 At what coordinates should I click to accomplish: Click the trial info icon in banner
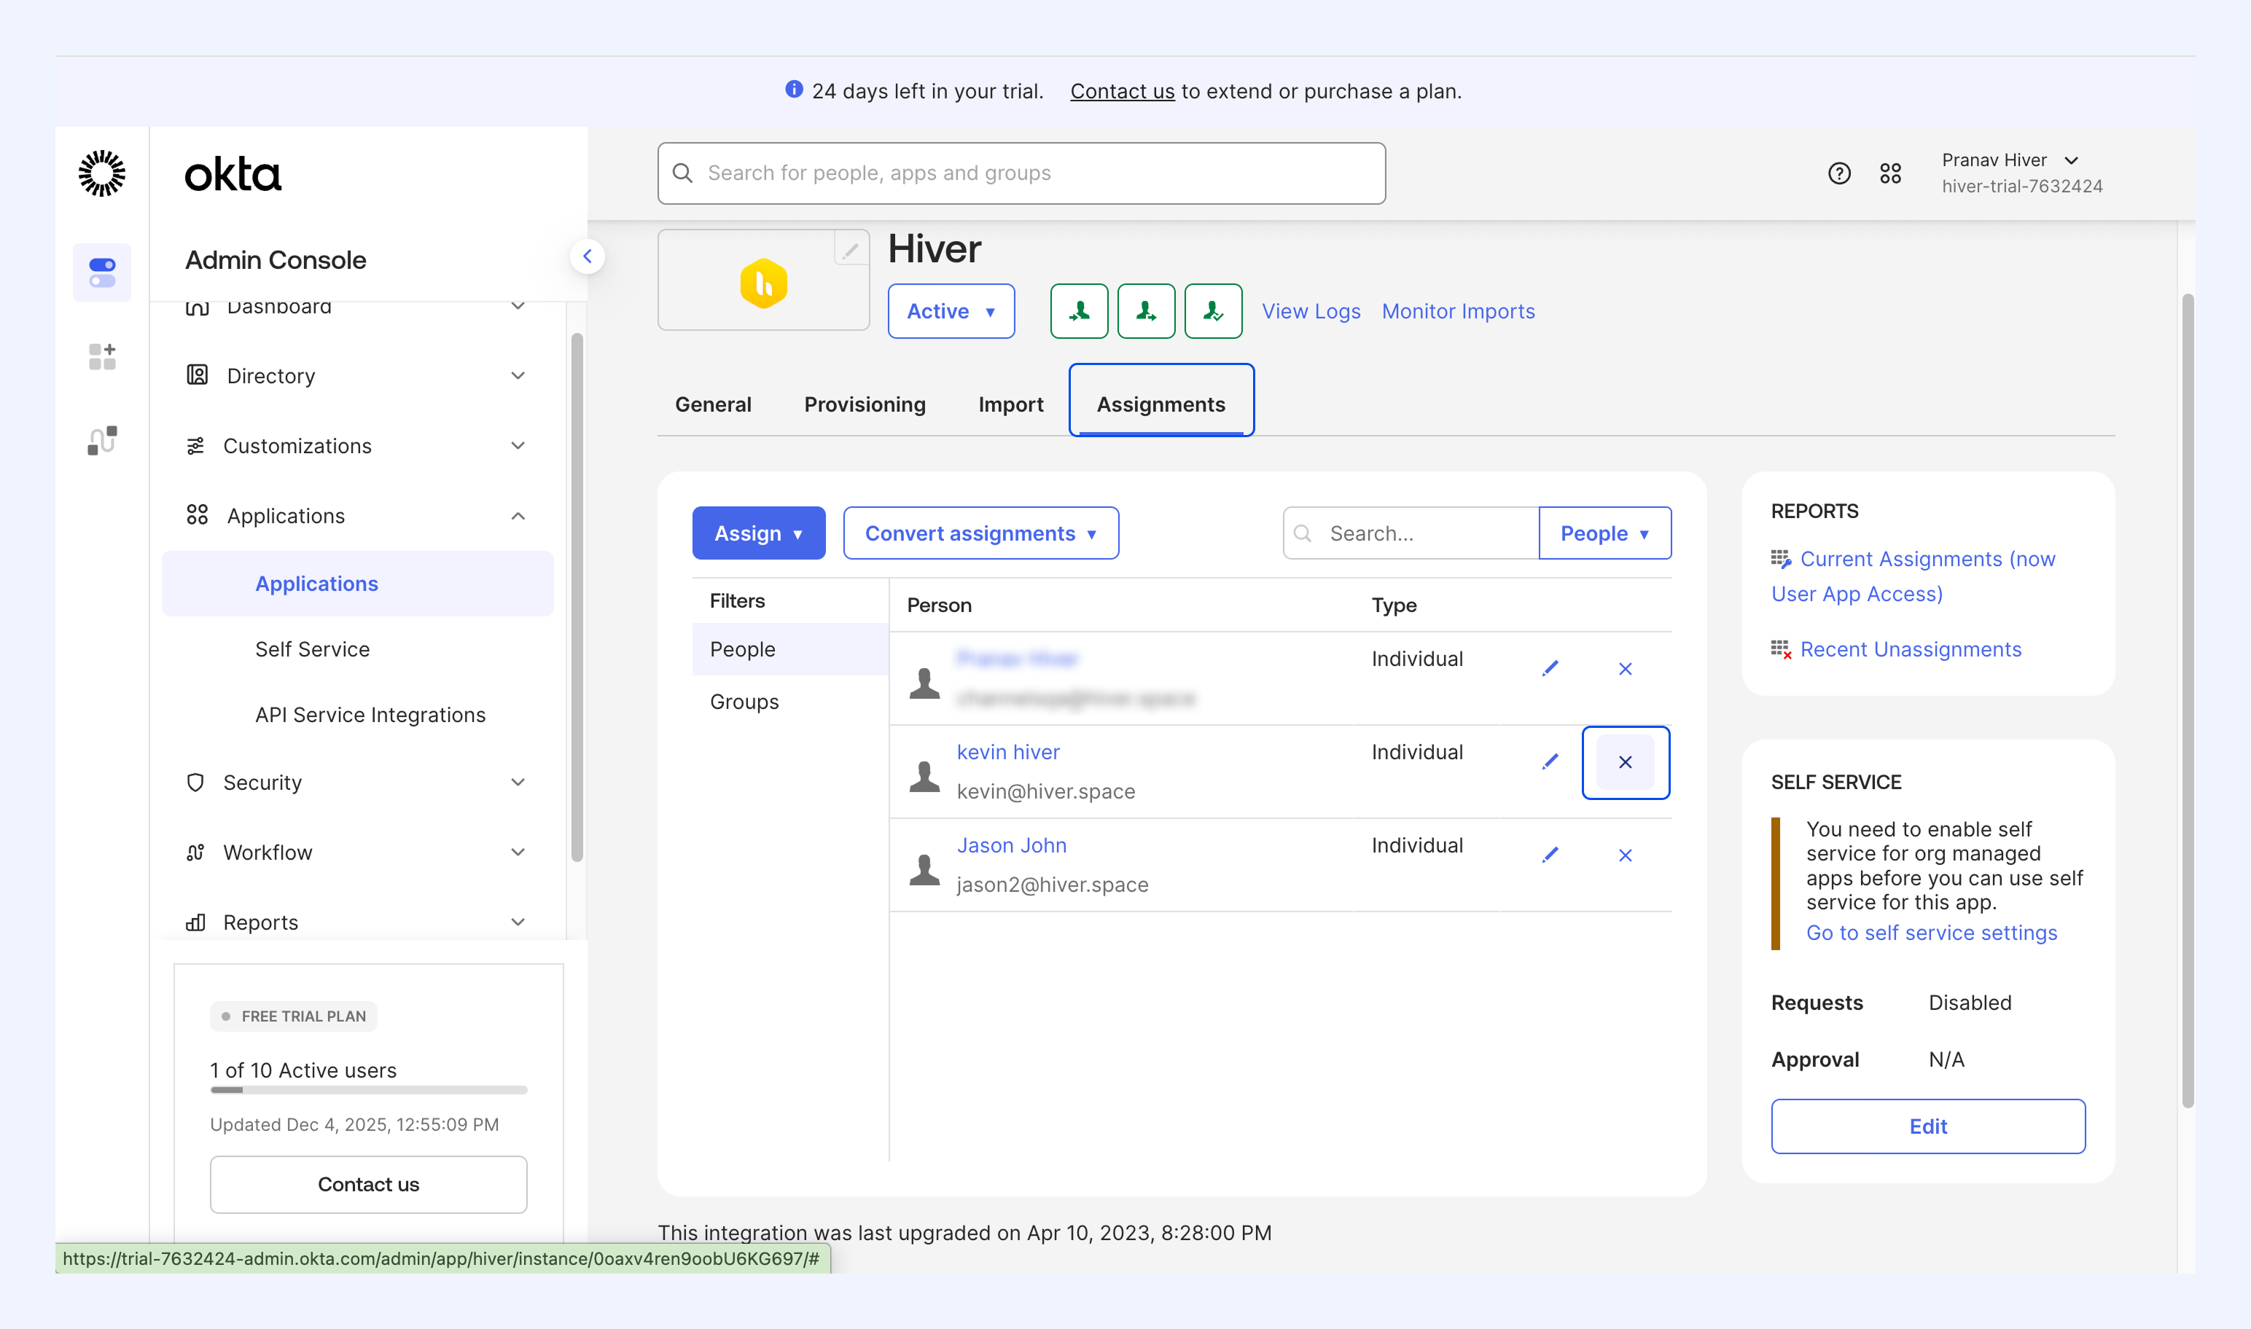(x=794, y=90)
